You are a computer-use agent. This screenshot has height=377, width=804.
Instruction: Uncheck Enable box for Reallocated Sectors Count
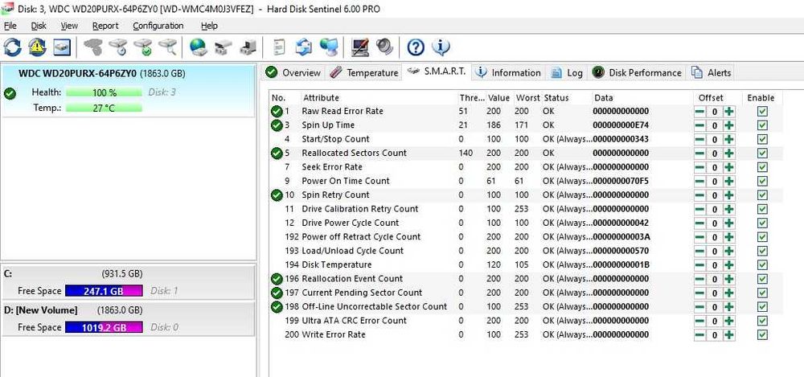(x=762, y=153)
